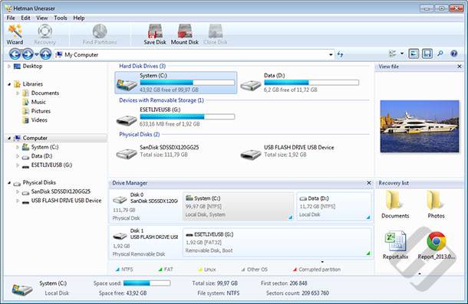Open the address bar dropdown arrow
468x304 pixels.
tap(331, 54)
